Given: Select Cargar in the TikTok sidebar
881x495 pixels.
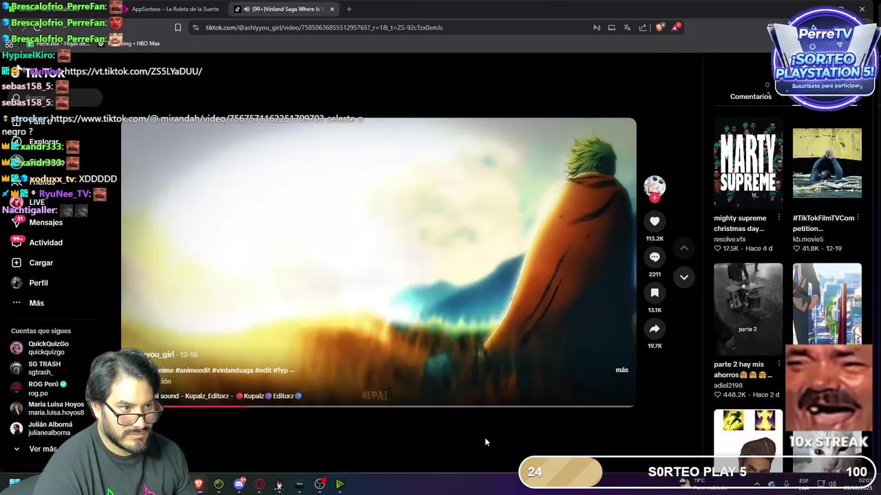Looking at the screenshot, I should (x=41, y=263).
